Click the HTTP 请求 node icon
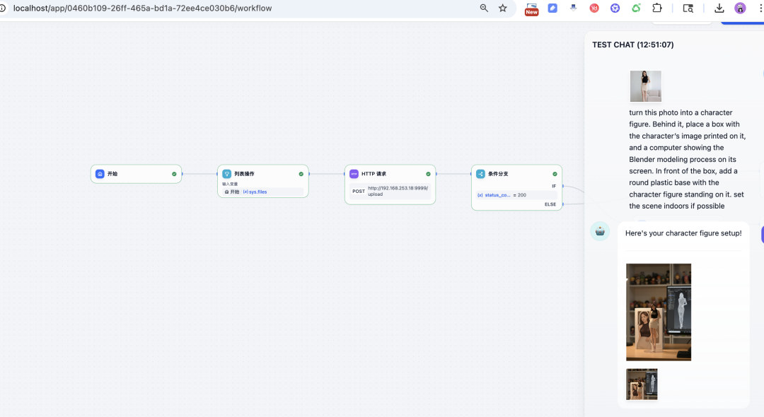Viewport: 764px width, 417px height. [354, 173]
